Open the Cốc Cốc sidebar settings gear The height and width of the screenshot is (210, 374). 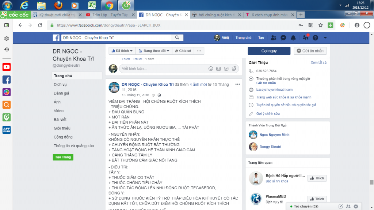pyautogui.click(x=7, y=39)
